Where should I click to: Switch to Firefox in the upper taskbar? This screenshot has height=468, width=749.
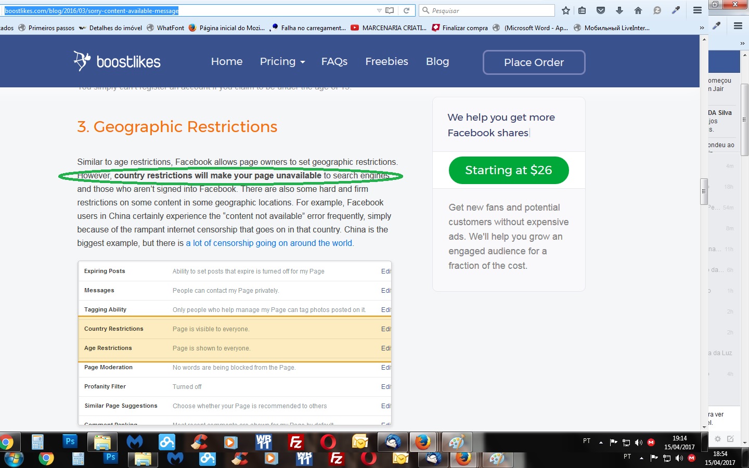[423, 443]
